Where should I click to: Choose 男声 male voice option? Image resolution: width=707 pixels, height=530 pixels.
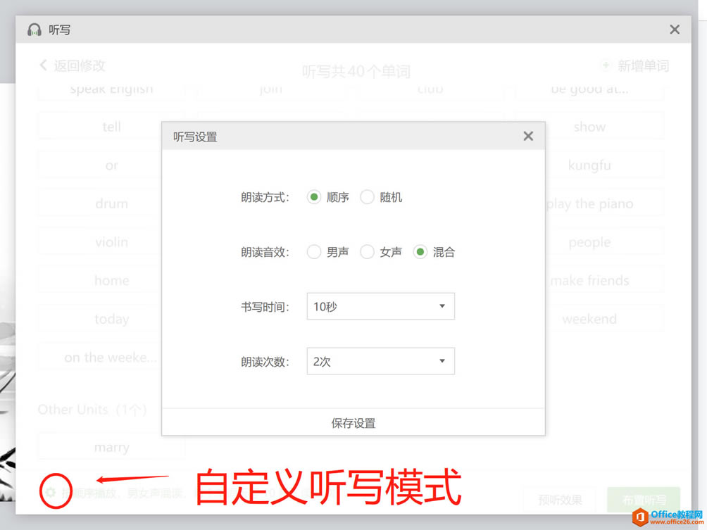314,252
